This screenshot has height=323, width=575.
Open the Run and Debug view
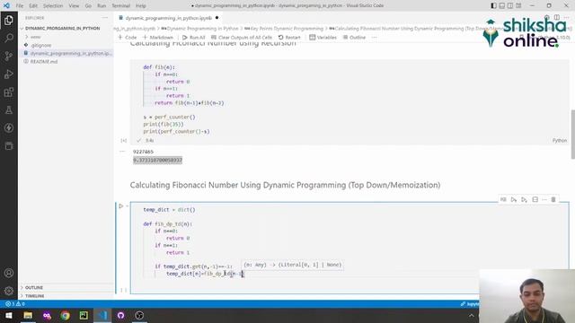pyautogui.click(x=9, y=74)
